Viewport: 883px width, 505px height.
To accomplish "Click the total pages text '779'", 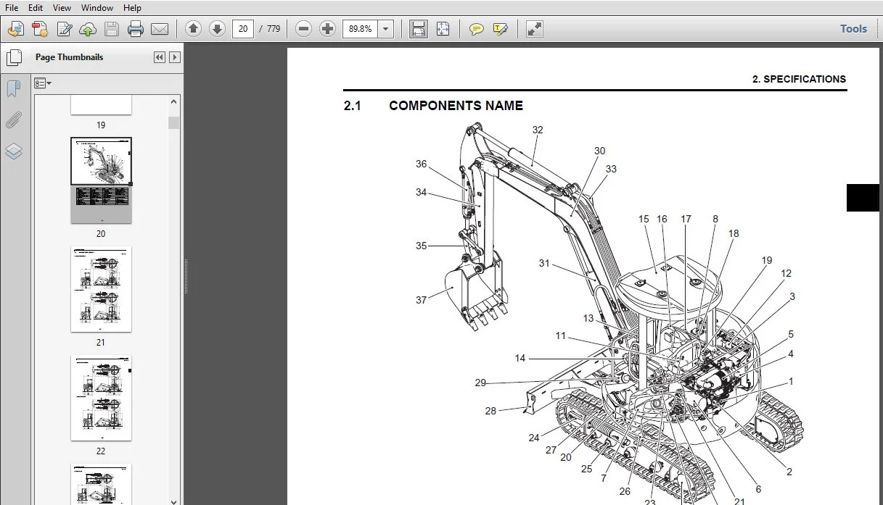I will pos(274,29).
